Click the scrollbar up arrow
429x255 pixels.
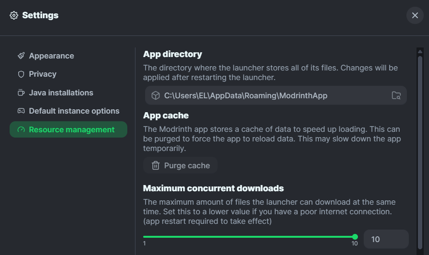point(420,51)
